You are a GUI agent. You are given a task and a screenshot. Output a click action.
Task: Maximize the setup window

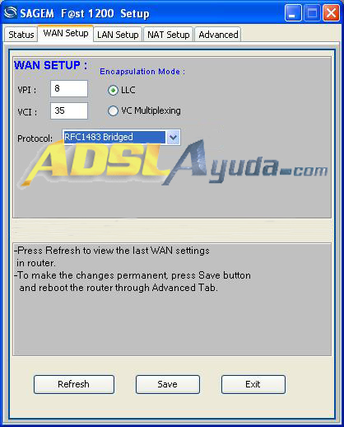pyautogui.click(x=312, y=12)
